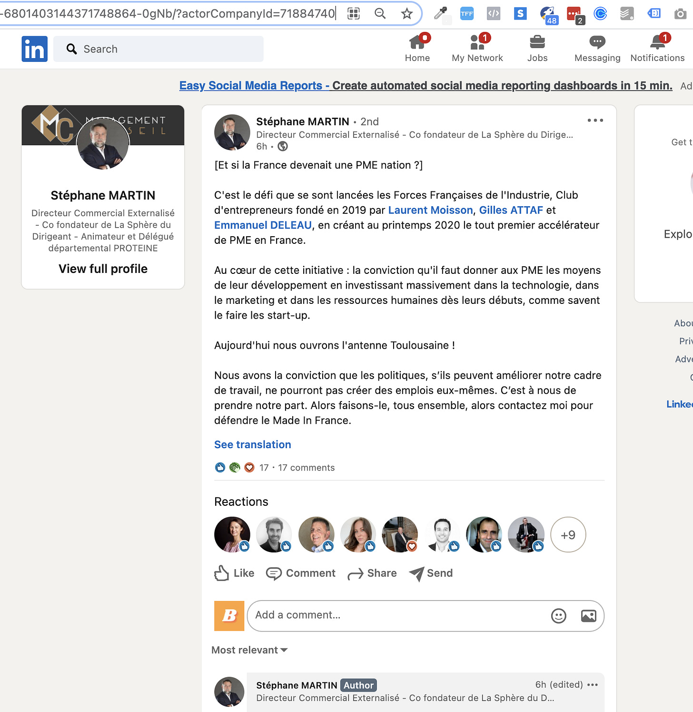Open the blue sidebar panel extension icon
Viewport: 693px width, 712px height.
pyautogui.click(x=654, y=13)
